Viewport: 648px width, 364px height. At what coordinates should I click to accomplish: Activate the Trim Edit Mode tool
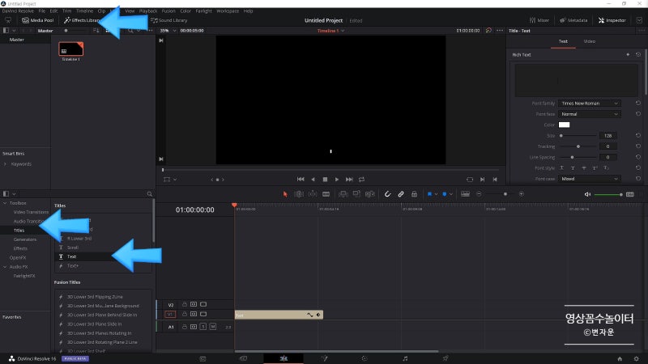[x=299, y=194]
